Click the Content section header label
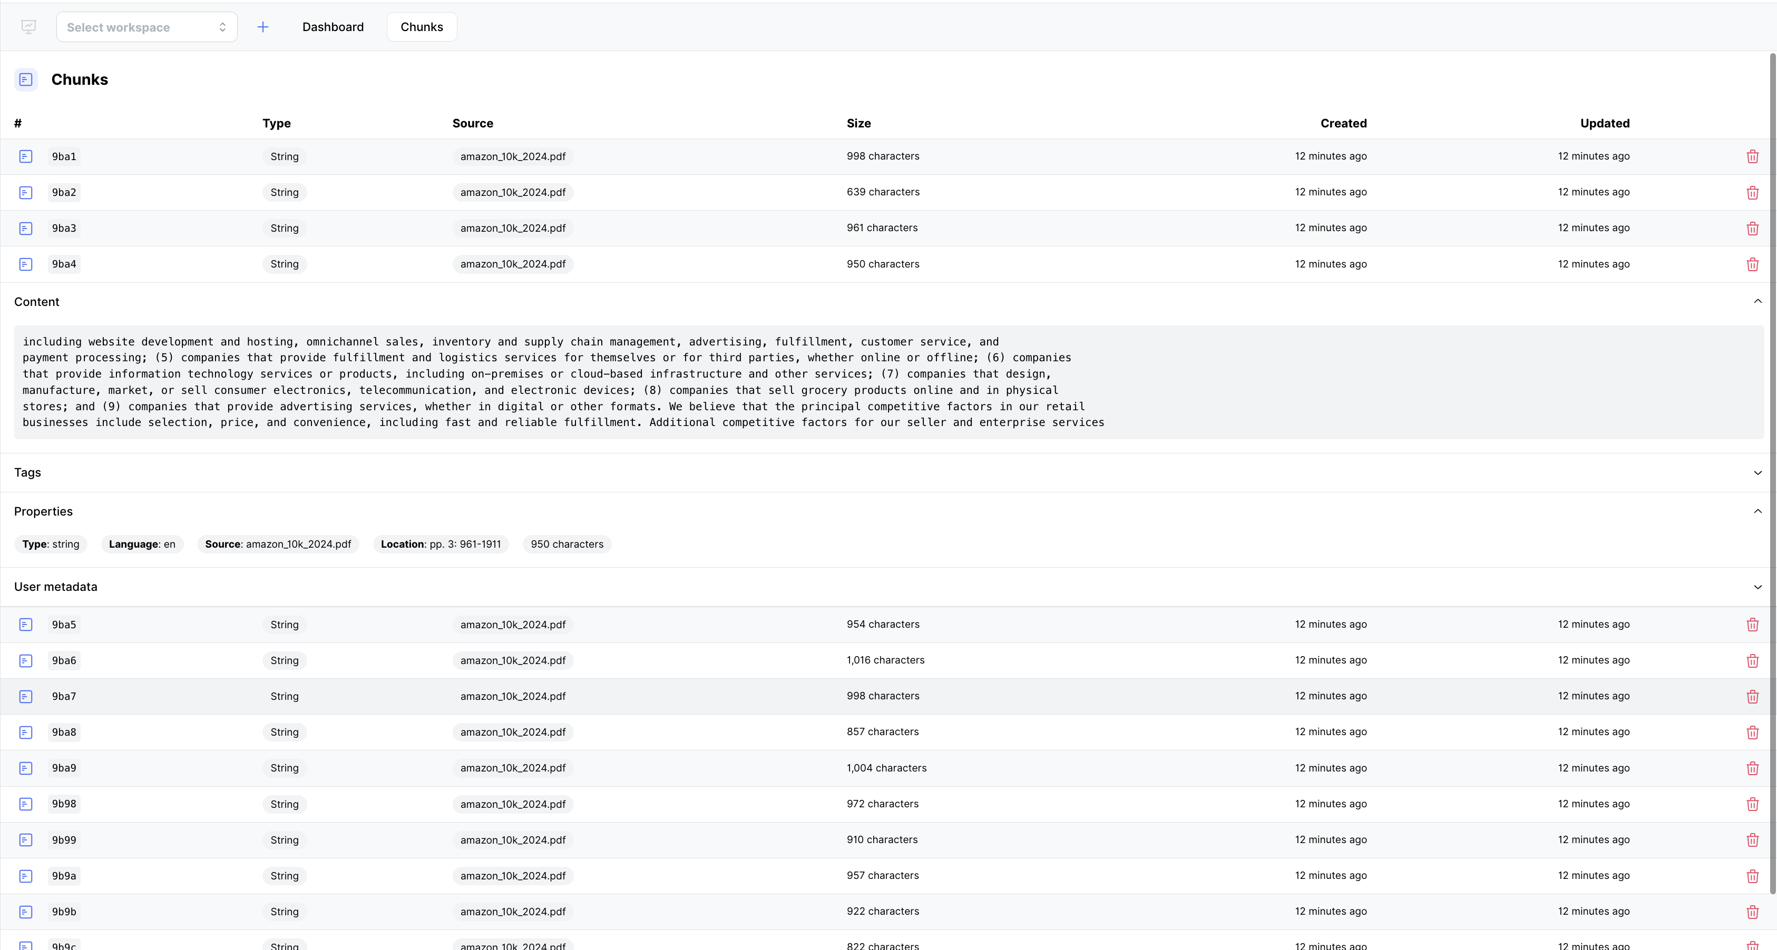This screenshot has height=950, width=1777. [36, 302]
